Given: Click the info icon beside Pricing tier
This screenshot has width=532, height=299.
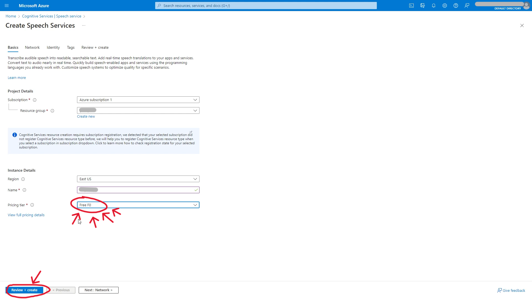Looking at the screenshot, I should point(32,205).
